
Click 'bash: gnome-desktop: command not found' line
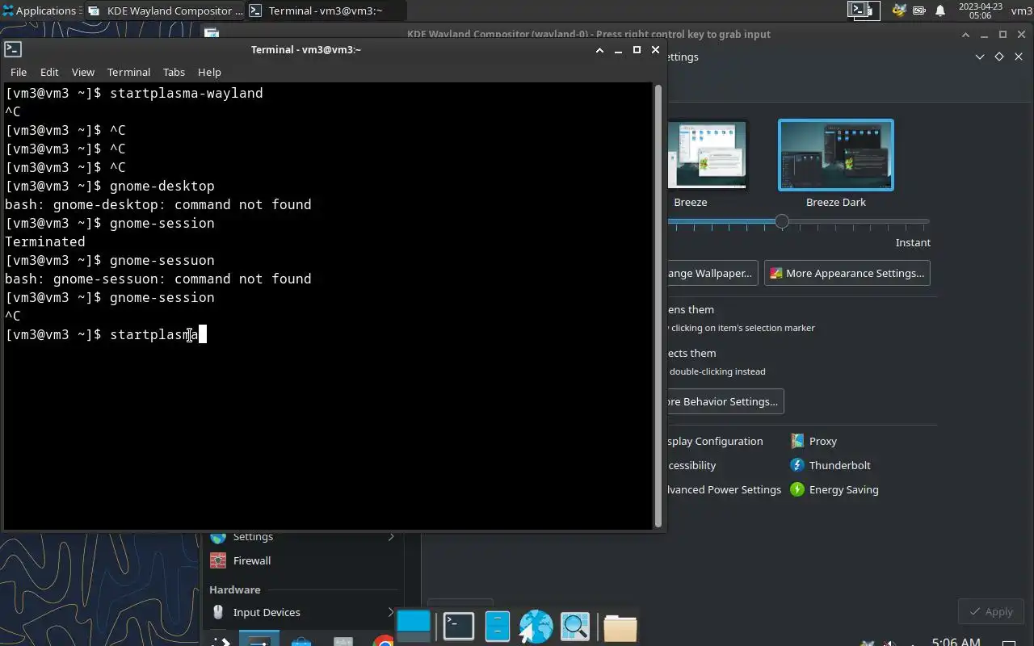tap(158, 204)
